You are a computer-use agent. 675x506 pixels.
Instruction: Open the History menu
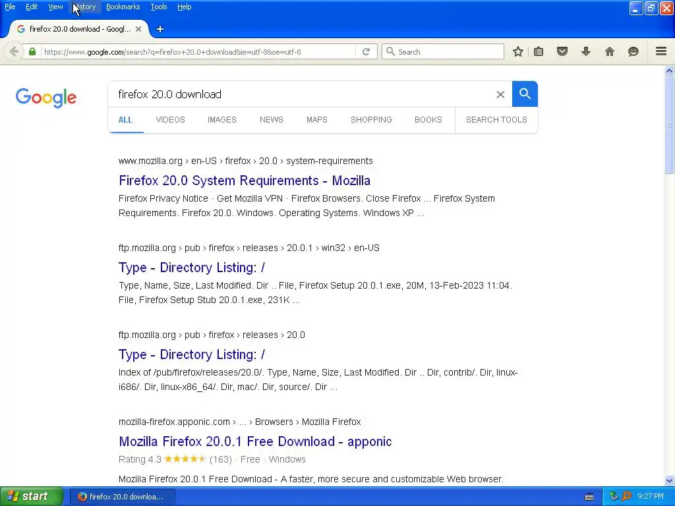pos(84,7)
